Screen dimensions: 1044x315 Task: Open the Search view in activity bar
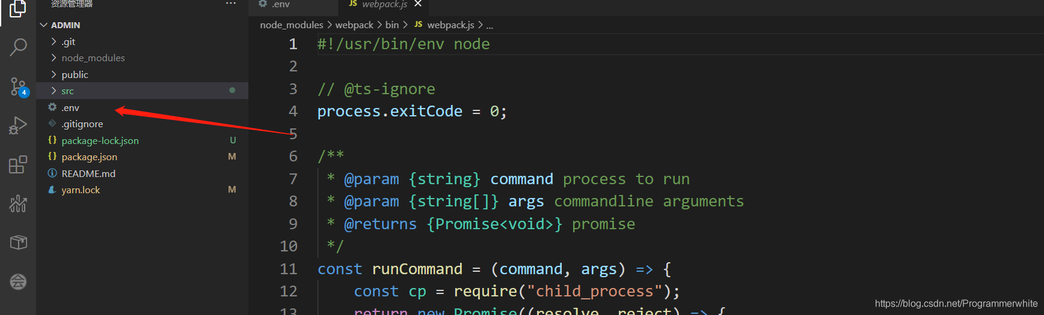(18, 47)
